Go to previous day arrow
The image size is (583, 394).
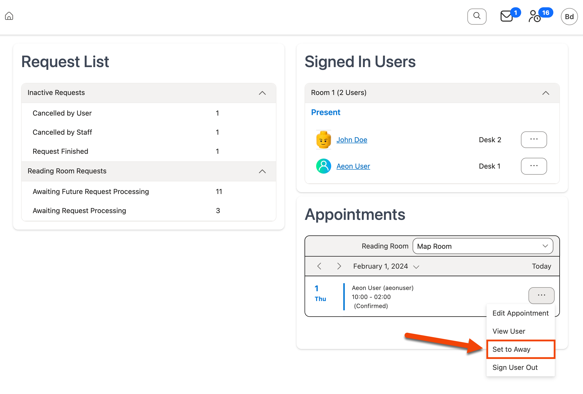coord(319,266)
